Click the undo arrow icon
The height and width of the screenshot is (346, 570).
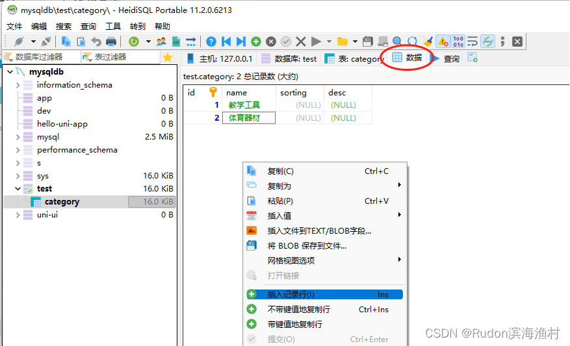[x=96, y=42]
